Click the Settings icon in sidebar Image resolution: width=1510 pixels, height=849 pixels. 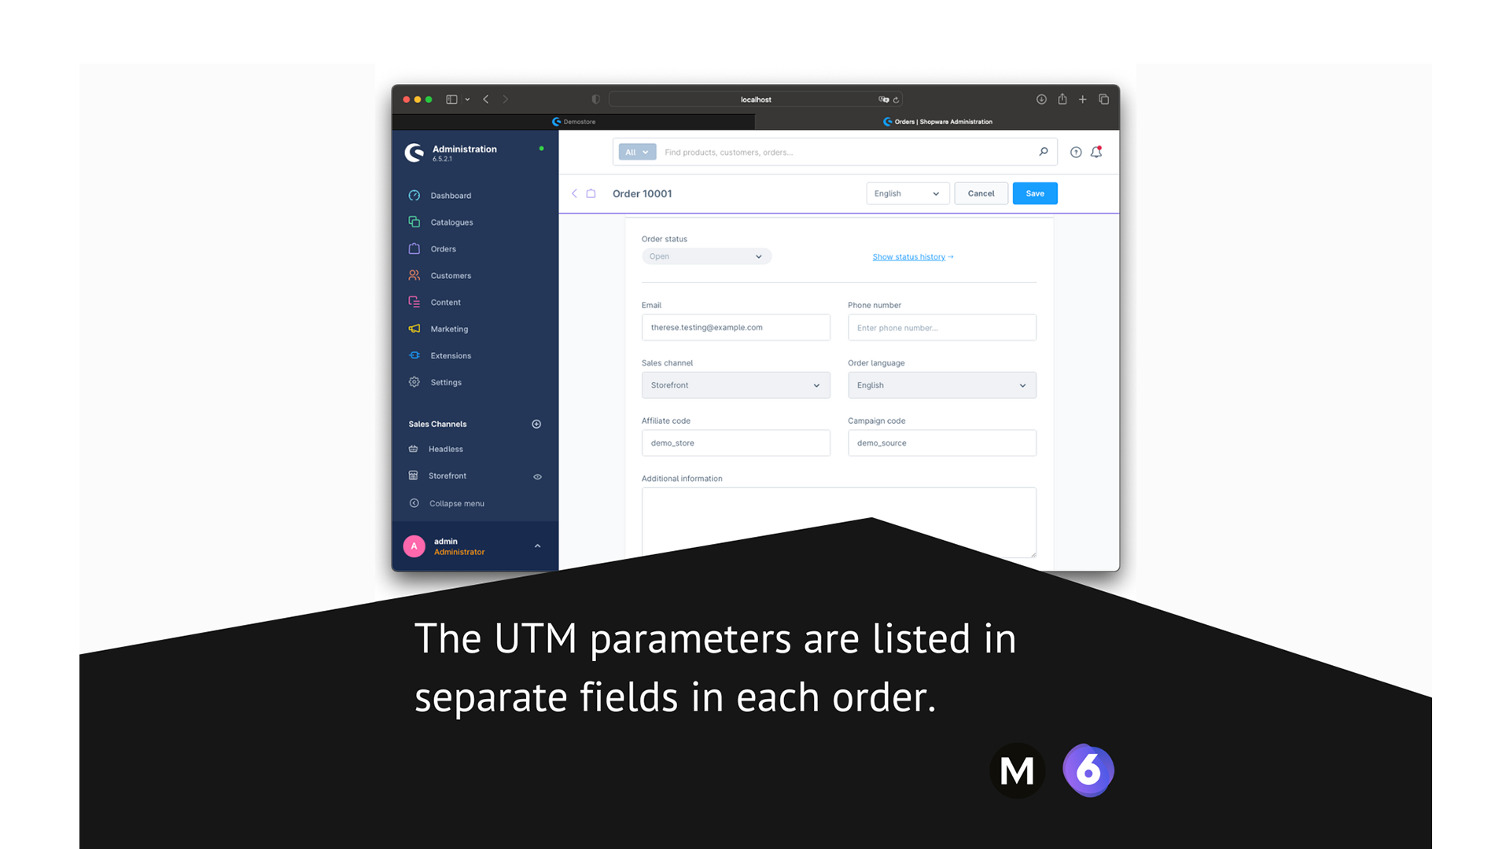(414, 381)
